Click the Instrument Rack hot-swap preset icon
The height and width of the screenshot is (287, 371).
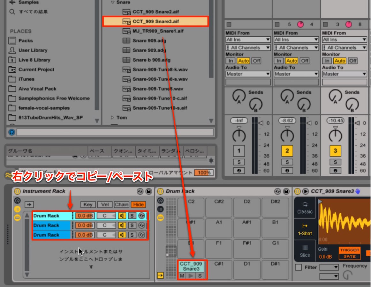click(140, 191)
